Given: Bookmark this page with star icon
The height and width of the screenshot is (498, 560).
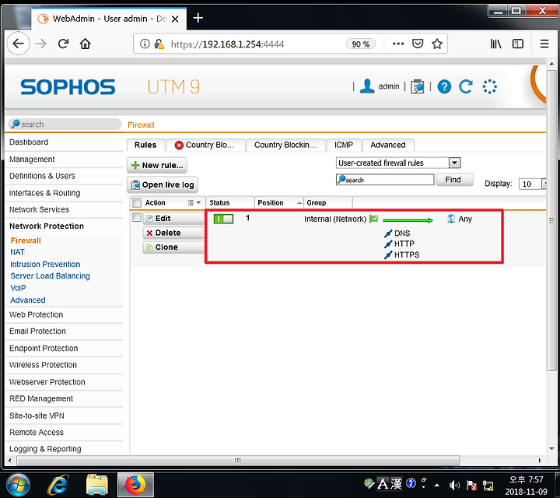Looking at the screenshot, I should (437, 44).
